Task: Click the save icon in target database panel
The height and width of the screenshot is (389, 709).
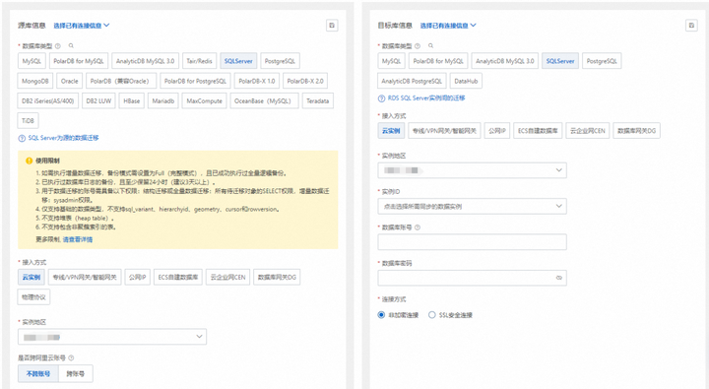Action: click(691, 26)
